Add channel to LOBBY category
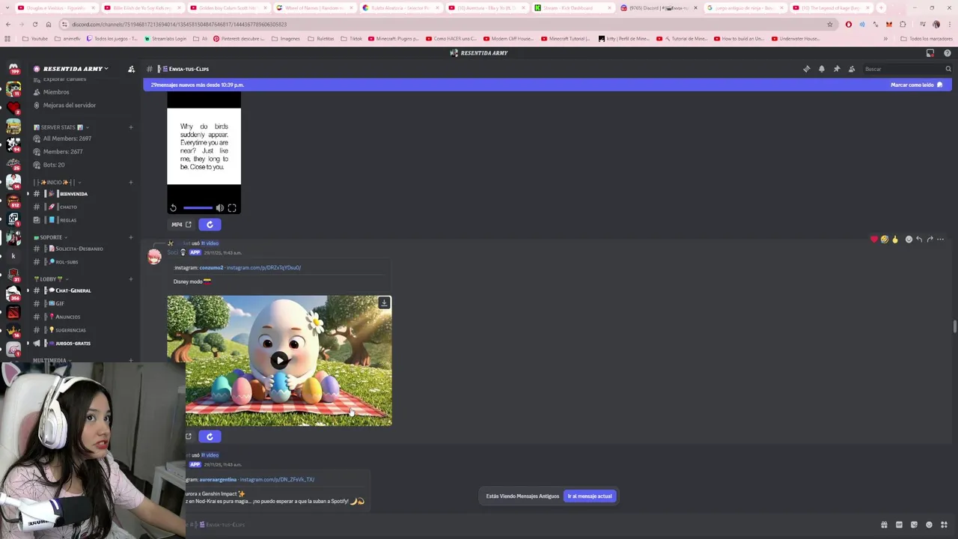The height and width of the screenshot is (539, 958). (x=131, y=279)
